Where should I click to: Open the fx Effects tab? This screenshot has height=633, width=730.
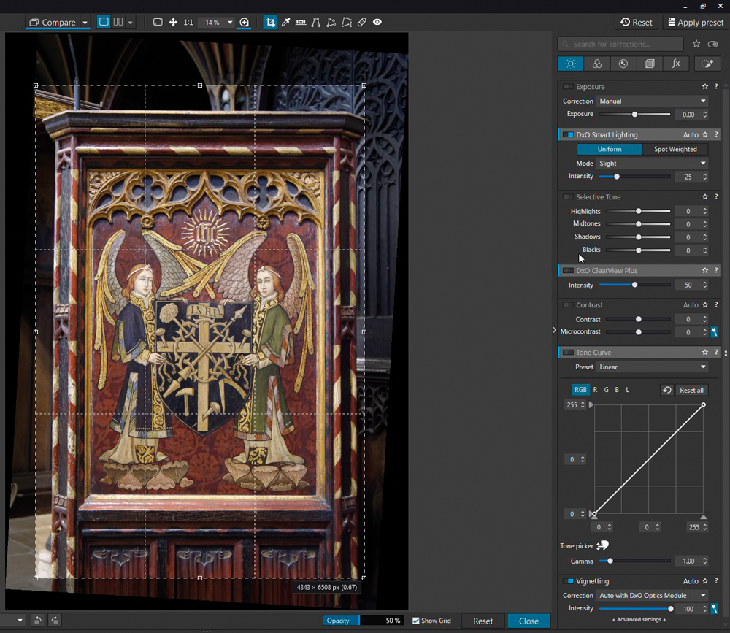click(x=676, y=64)
